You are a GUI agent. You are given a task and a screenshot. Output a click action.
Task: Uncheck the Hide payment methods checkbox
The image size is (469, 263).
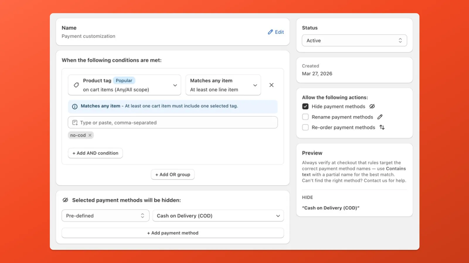(305, 106)
